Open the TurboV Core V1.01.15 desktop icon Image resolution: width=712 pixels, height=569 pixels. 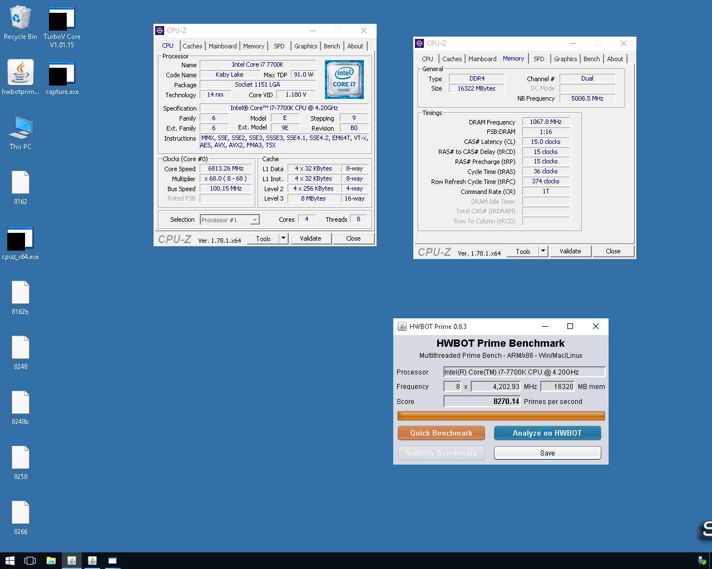(x=62, y=27)
